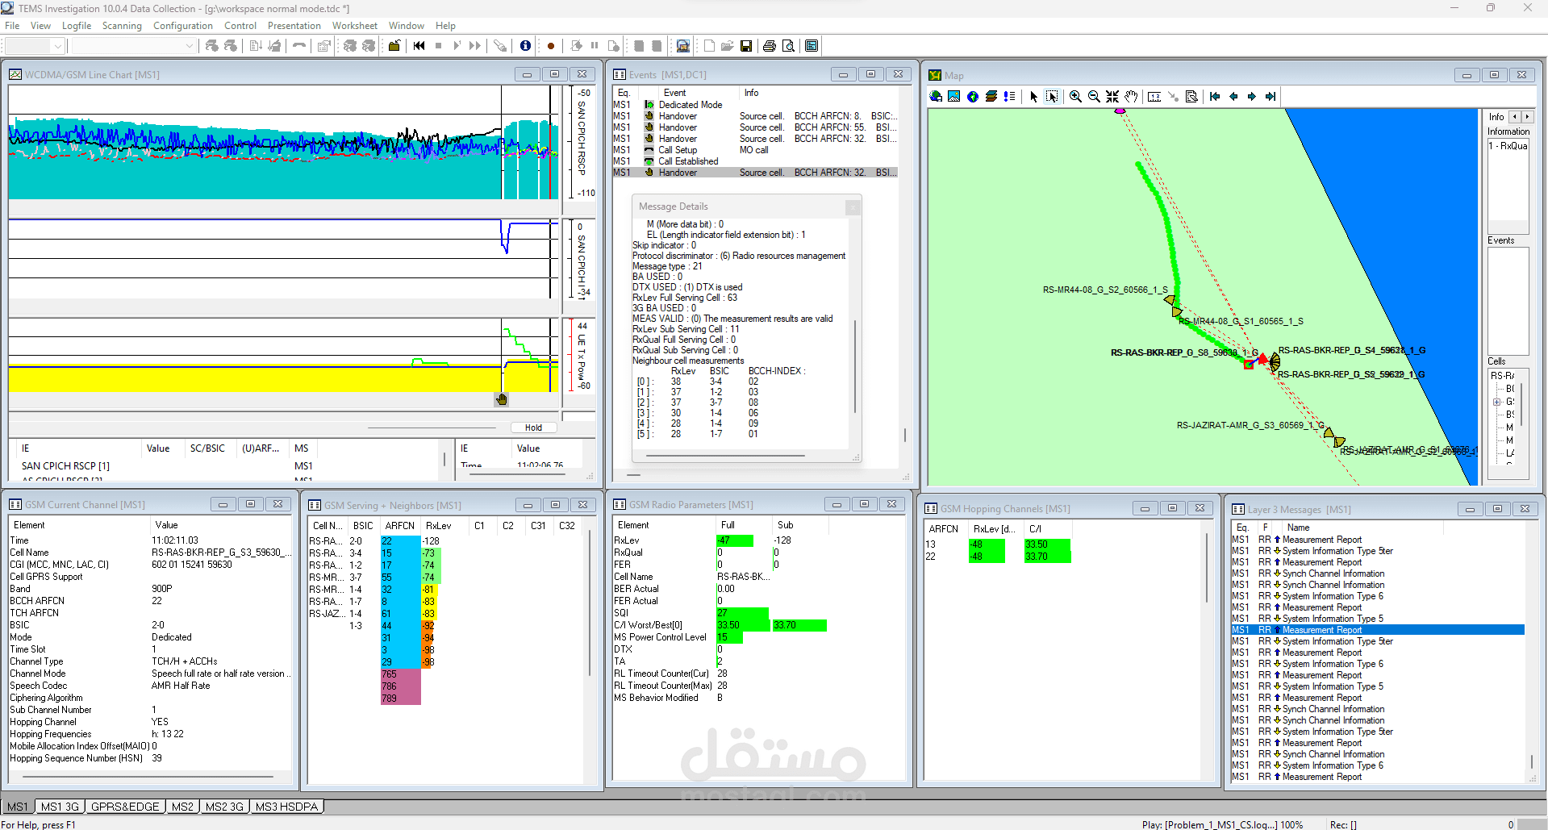
Task: Activate the pan hand tool on the map
Action: pos(1131,96)
